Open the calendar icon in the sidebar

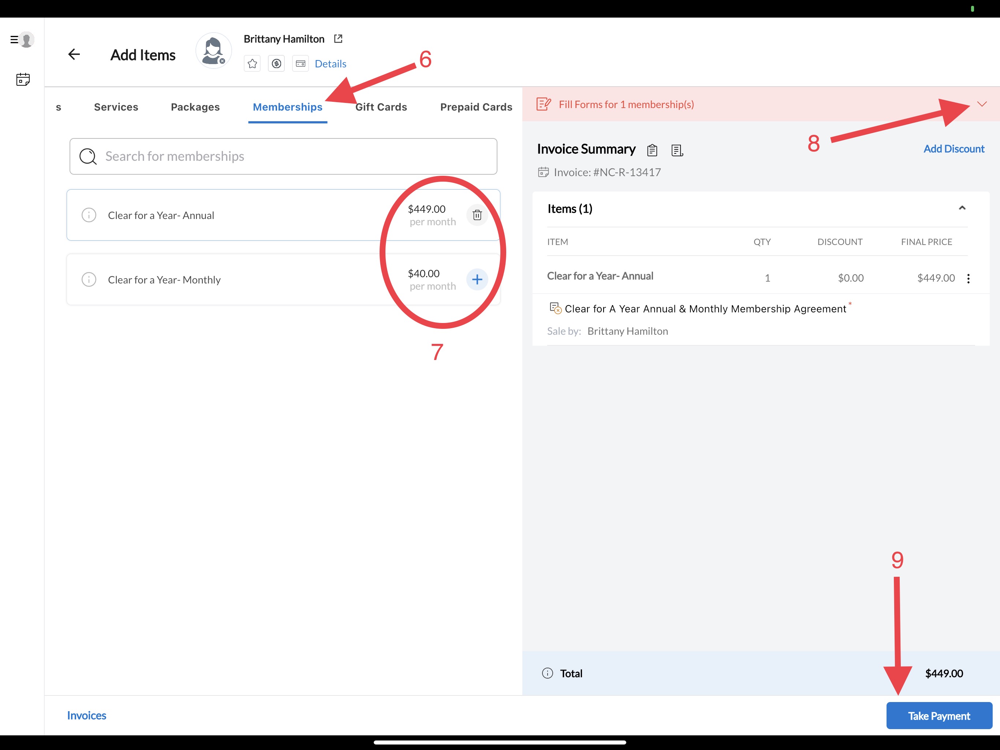coord(23,79)
